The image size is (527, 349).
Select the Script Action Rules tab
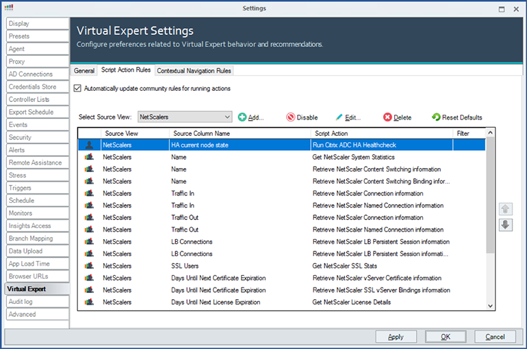point(126,70)
